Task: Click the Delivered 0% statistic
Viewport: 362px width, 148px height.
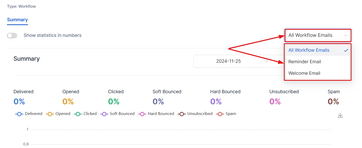Action: coord(19,102)
